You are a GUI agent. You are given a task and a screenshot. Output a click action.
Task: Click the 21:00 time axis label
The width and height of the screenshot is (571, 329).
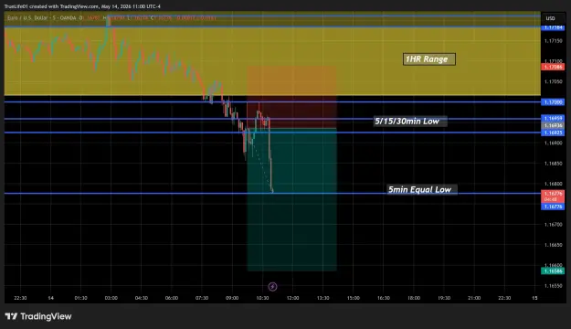coord(474,298)
